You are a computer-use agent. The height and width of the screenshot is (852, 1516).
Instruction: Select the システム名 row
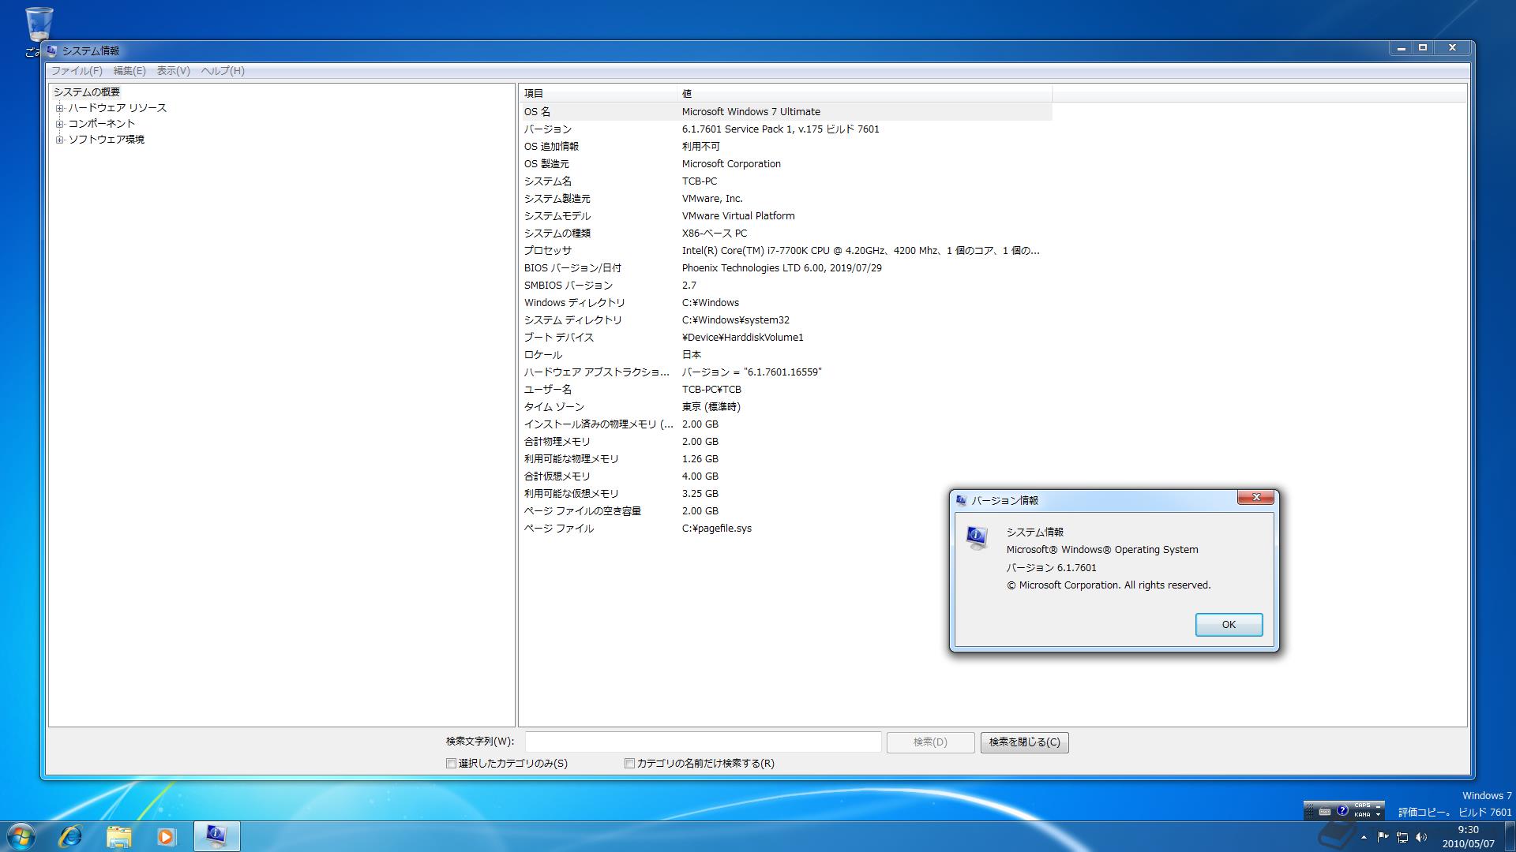click(x=786, y=181)
